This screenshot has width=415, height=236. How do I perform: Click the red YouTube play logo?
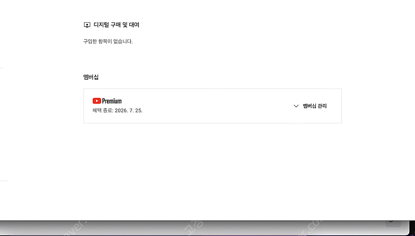point(97,101)
